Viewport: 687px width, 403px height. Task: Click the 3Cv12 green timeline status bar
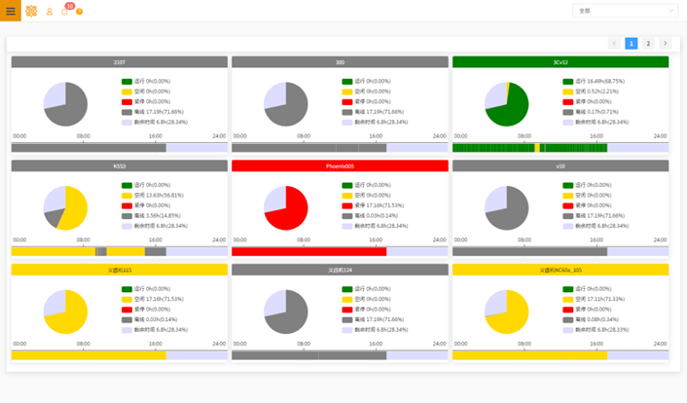(530, 148)
